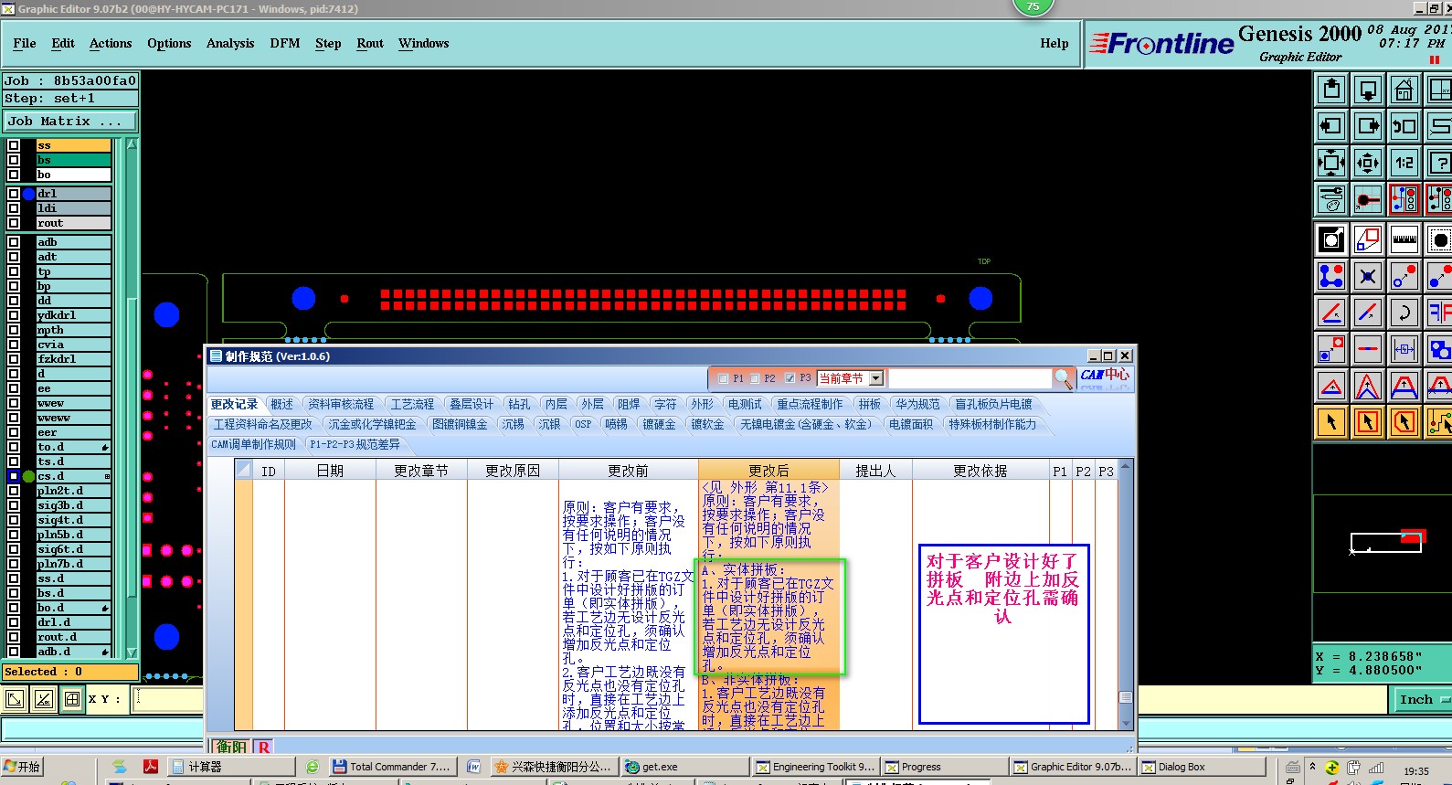Select the plain arrow pointer tool

click(x=1331, y=421)
